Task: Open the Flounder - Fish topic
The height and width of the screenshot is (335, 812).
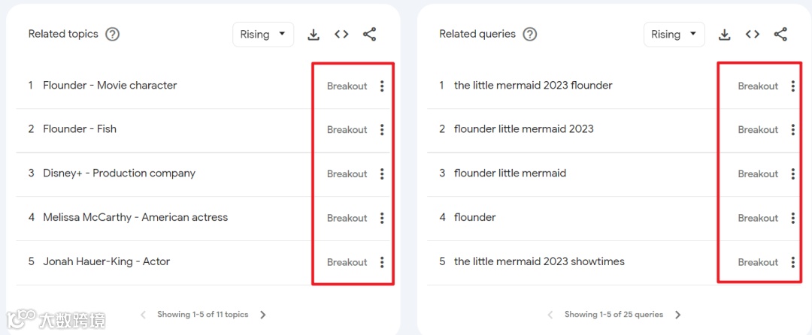Action: pyautogui.click(x=80, y=129)
